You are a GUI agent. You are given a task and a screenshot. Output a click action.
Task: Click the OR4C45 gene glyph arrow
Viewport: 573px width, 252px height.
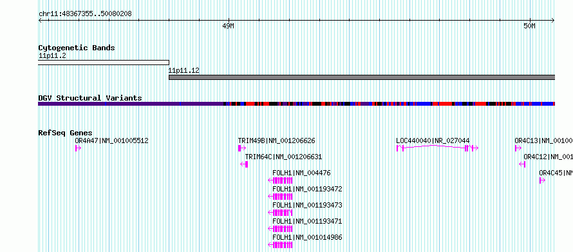tap(542, 180)
